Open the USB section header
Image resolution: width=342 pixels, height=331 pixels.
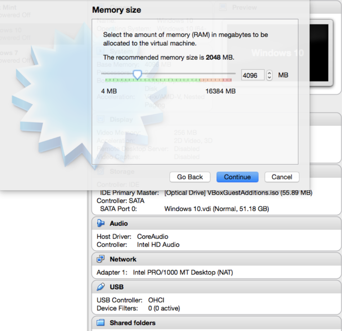click(x=216, y=287)
